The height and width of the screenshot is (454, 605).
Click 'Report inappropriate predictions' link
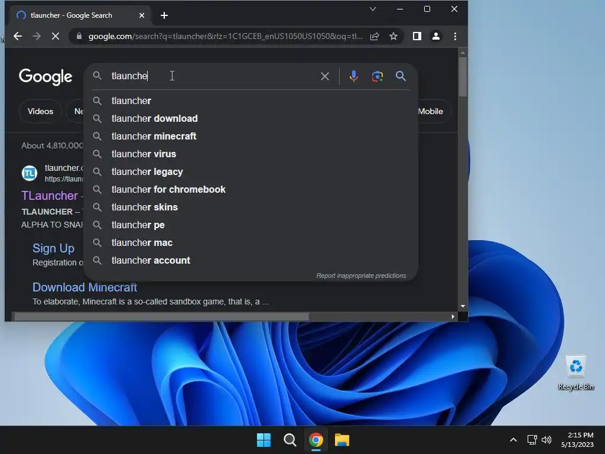361,275
